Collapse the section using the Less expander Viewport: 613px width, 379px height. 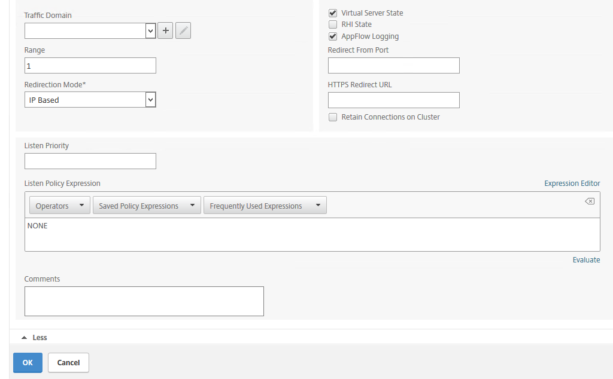(x=35, y=338)
